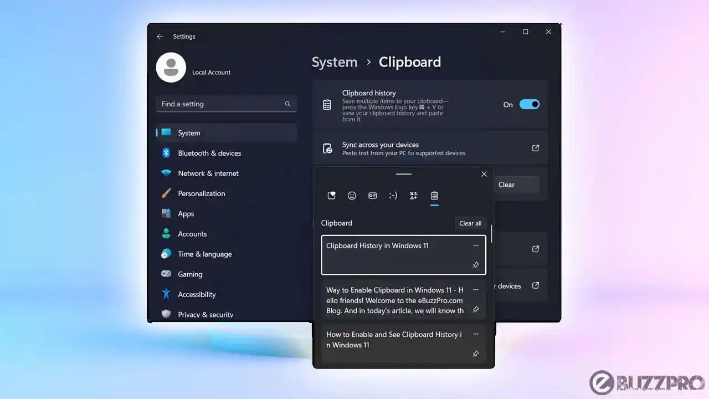Pin the 'Clipboard History in Windows 11' entry
The width and height of the screenshot is (709, 399).
point(475,265)
